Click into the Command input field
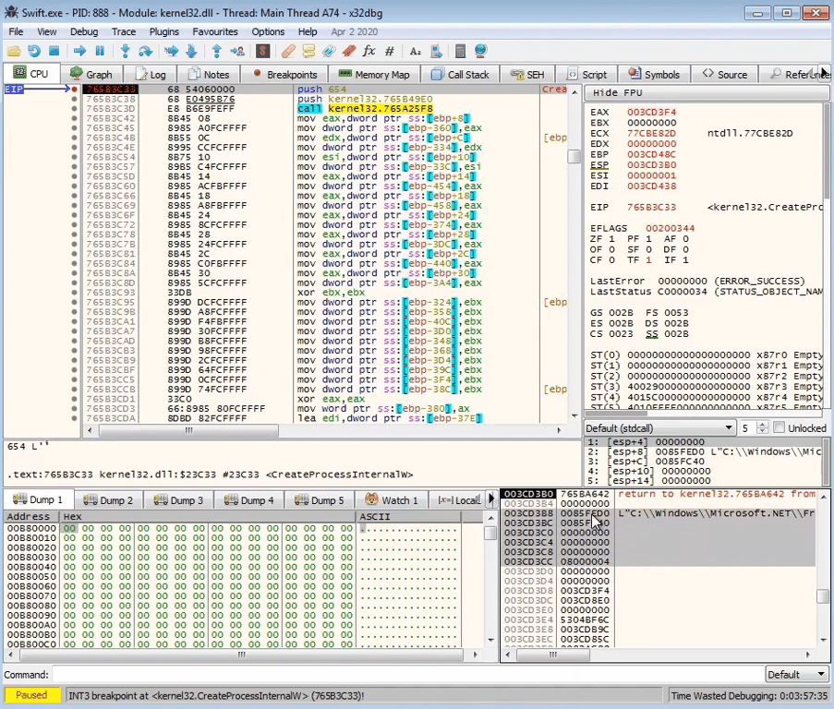The image size is (834, 709). pyautogui.click(x=406, y=675)
